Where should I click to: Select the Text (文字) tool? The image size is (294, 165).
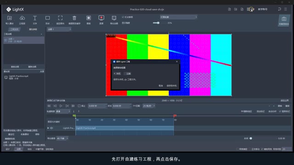[x=35, y=18]
